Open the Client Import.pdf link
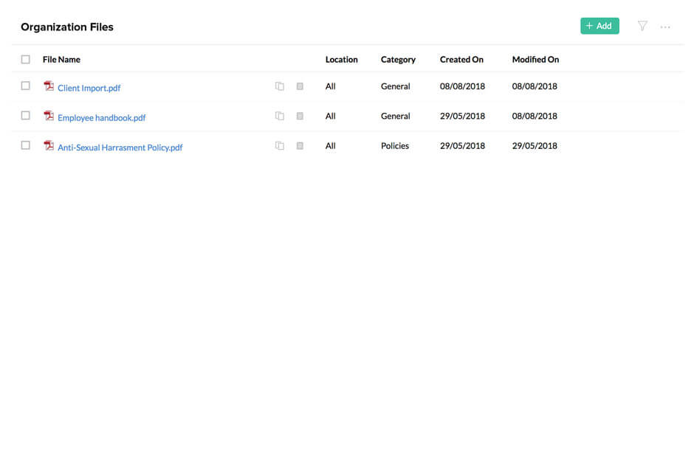This screenshot has width=694, height=461. point(89,88)
